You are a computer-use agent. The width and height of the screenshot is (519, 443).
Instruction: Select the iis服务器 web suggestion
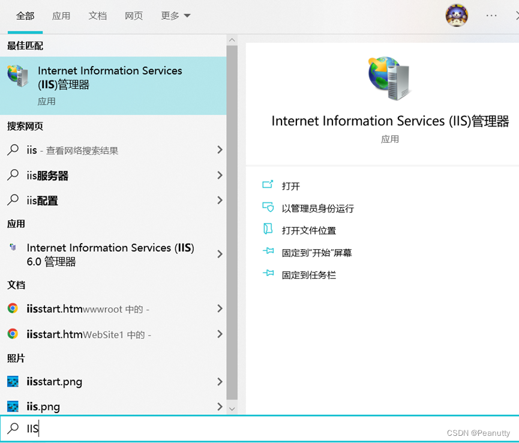tap(113, 175)
